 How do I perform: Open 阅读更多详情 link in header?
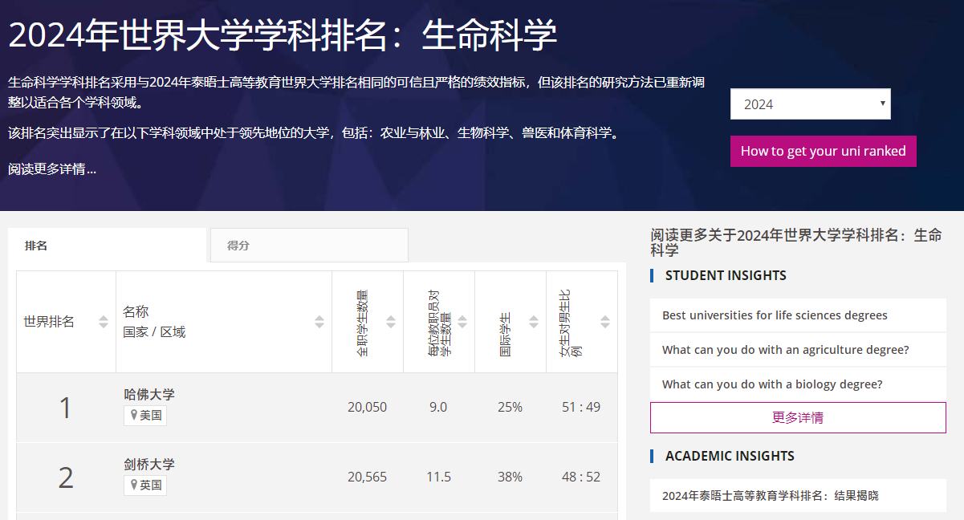tap(52, 169)
